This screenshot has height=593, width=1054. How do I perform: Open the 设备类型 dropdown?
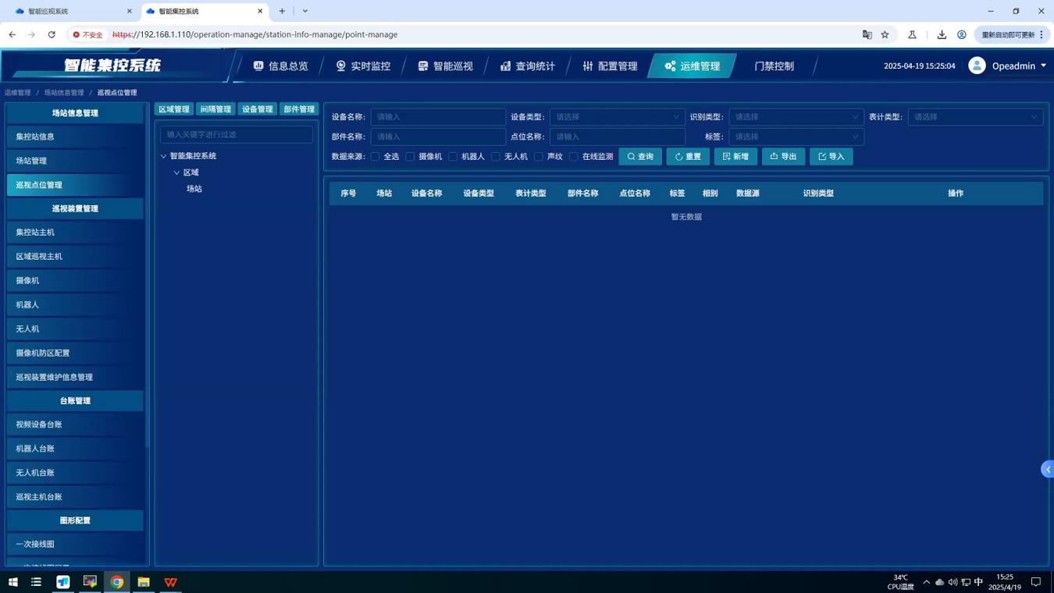617,117
